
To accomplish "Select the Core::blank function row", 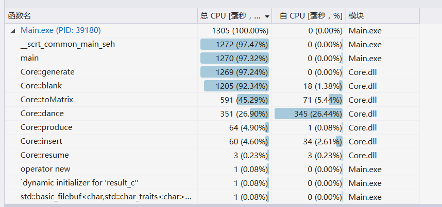I will click(x=212, y=86).
